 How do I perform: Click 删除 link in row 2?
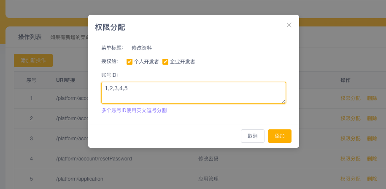pos(372,118)
